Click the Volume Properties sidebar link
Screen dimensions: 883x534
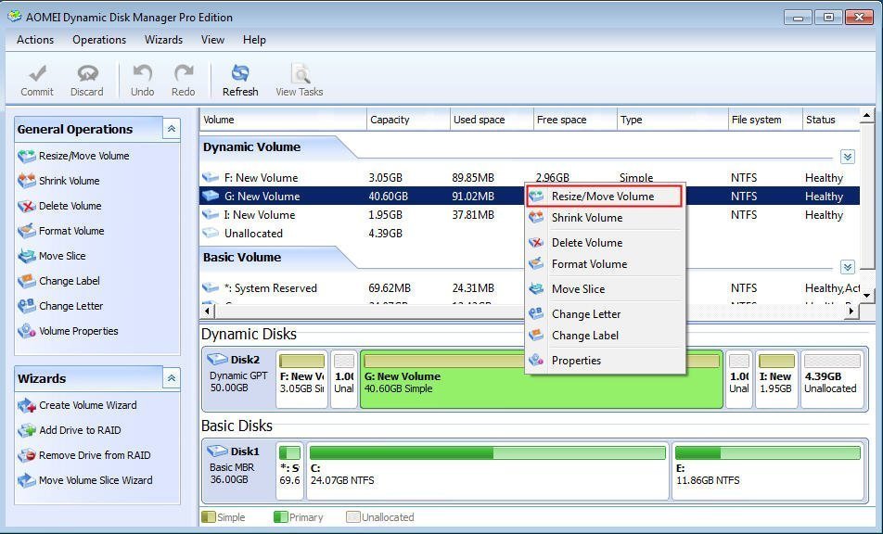[x=78, y=331]
